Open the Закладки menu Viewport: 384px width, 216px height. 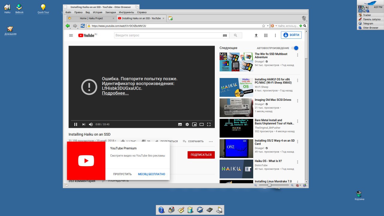coord(111,12)
